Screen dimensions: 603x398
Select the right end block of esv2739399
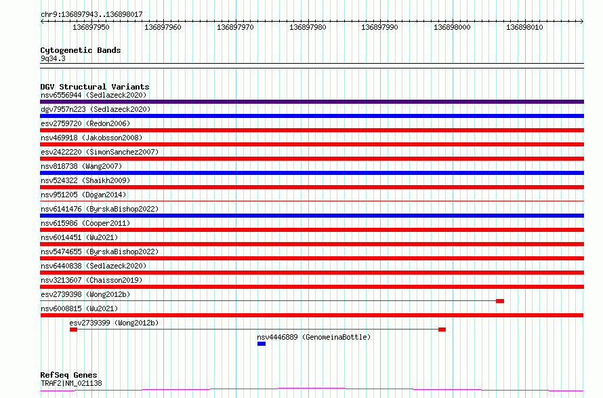(442, 330)
